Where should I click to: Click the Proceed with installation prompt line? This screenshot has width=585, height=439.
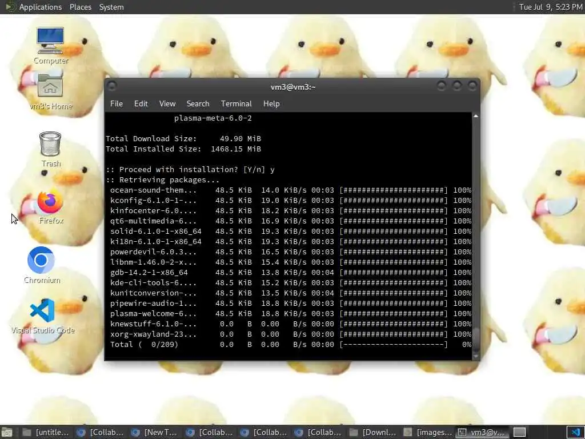coord(190,169)
